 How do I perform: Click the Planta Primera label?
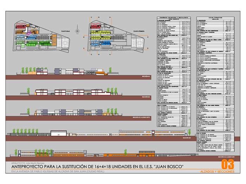tap(139, 31)
